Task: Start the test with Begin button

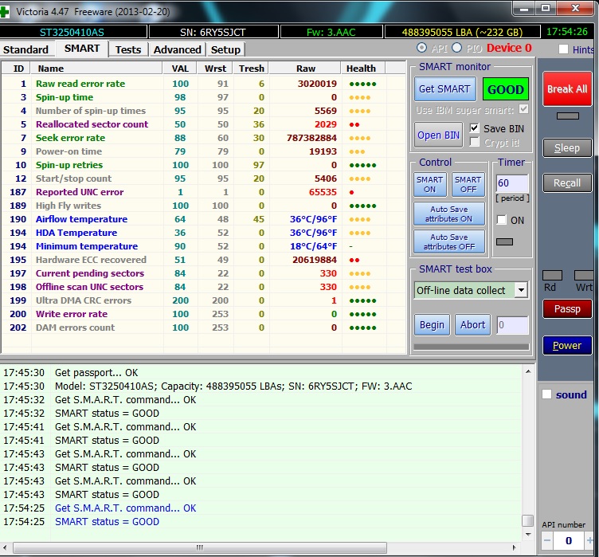Action: point(432,325)
